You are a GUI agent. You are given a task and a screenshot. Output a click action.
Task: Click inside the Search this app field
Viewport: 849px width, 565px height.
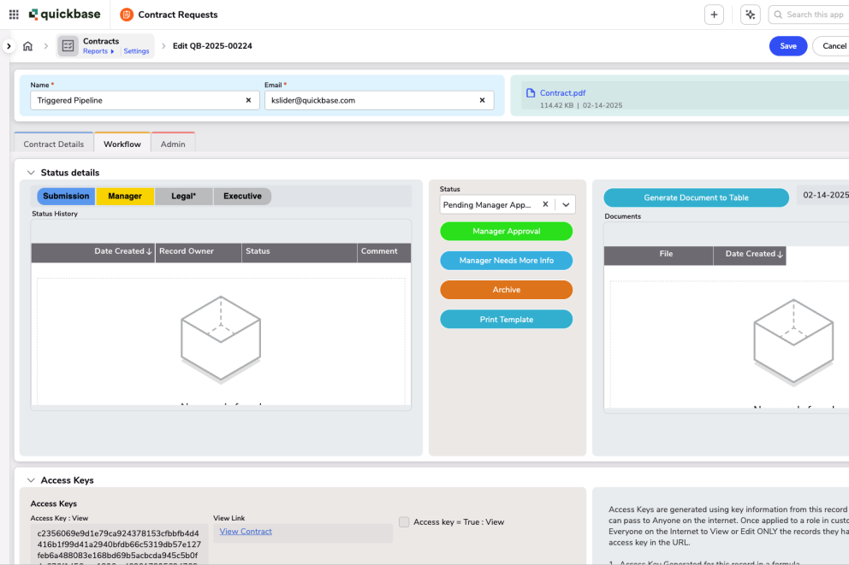tap(811, 15)
